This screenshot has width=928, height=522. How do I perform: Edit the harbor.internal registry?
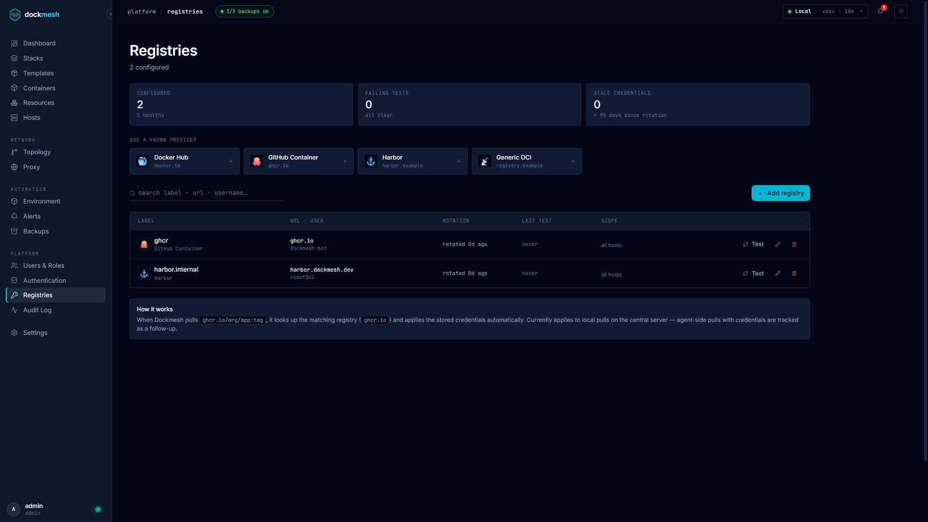[x=778, y=274]
